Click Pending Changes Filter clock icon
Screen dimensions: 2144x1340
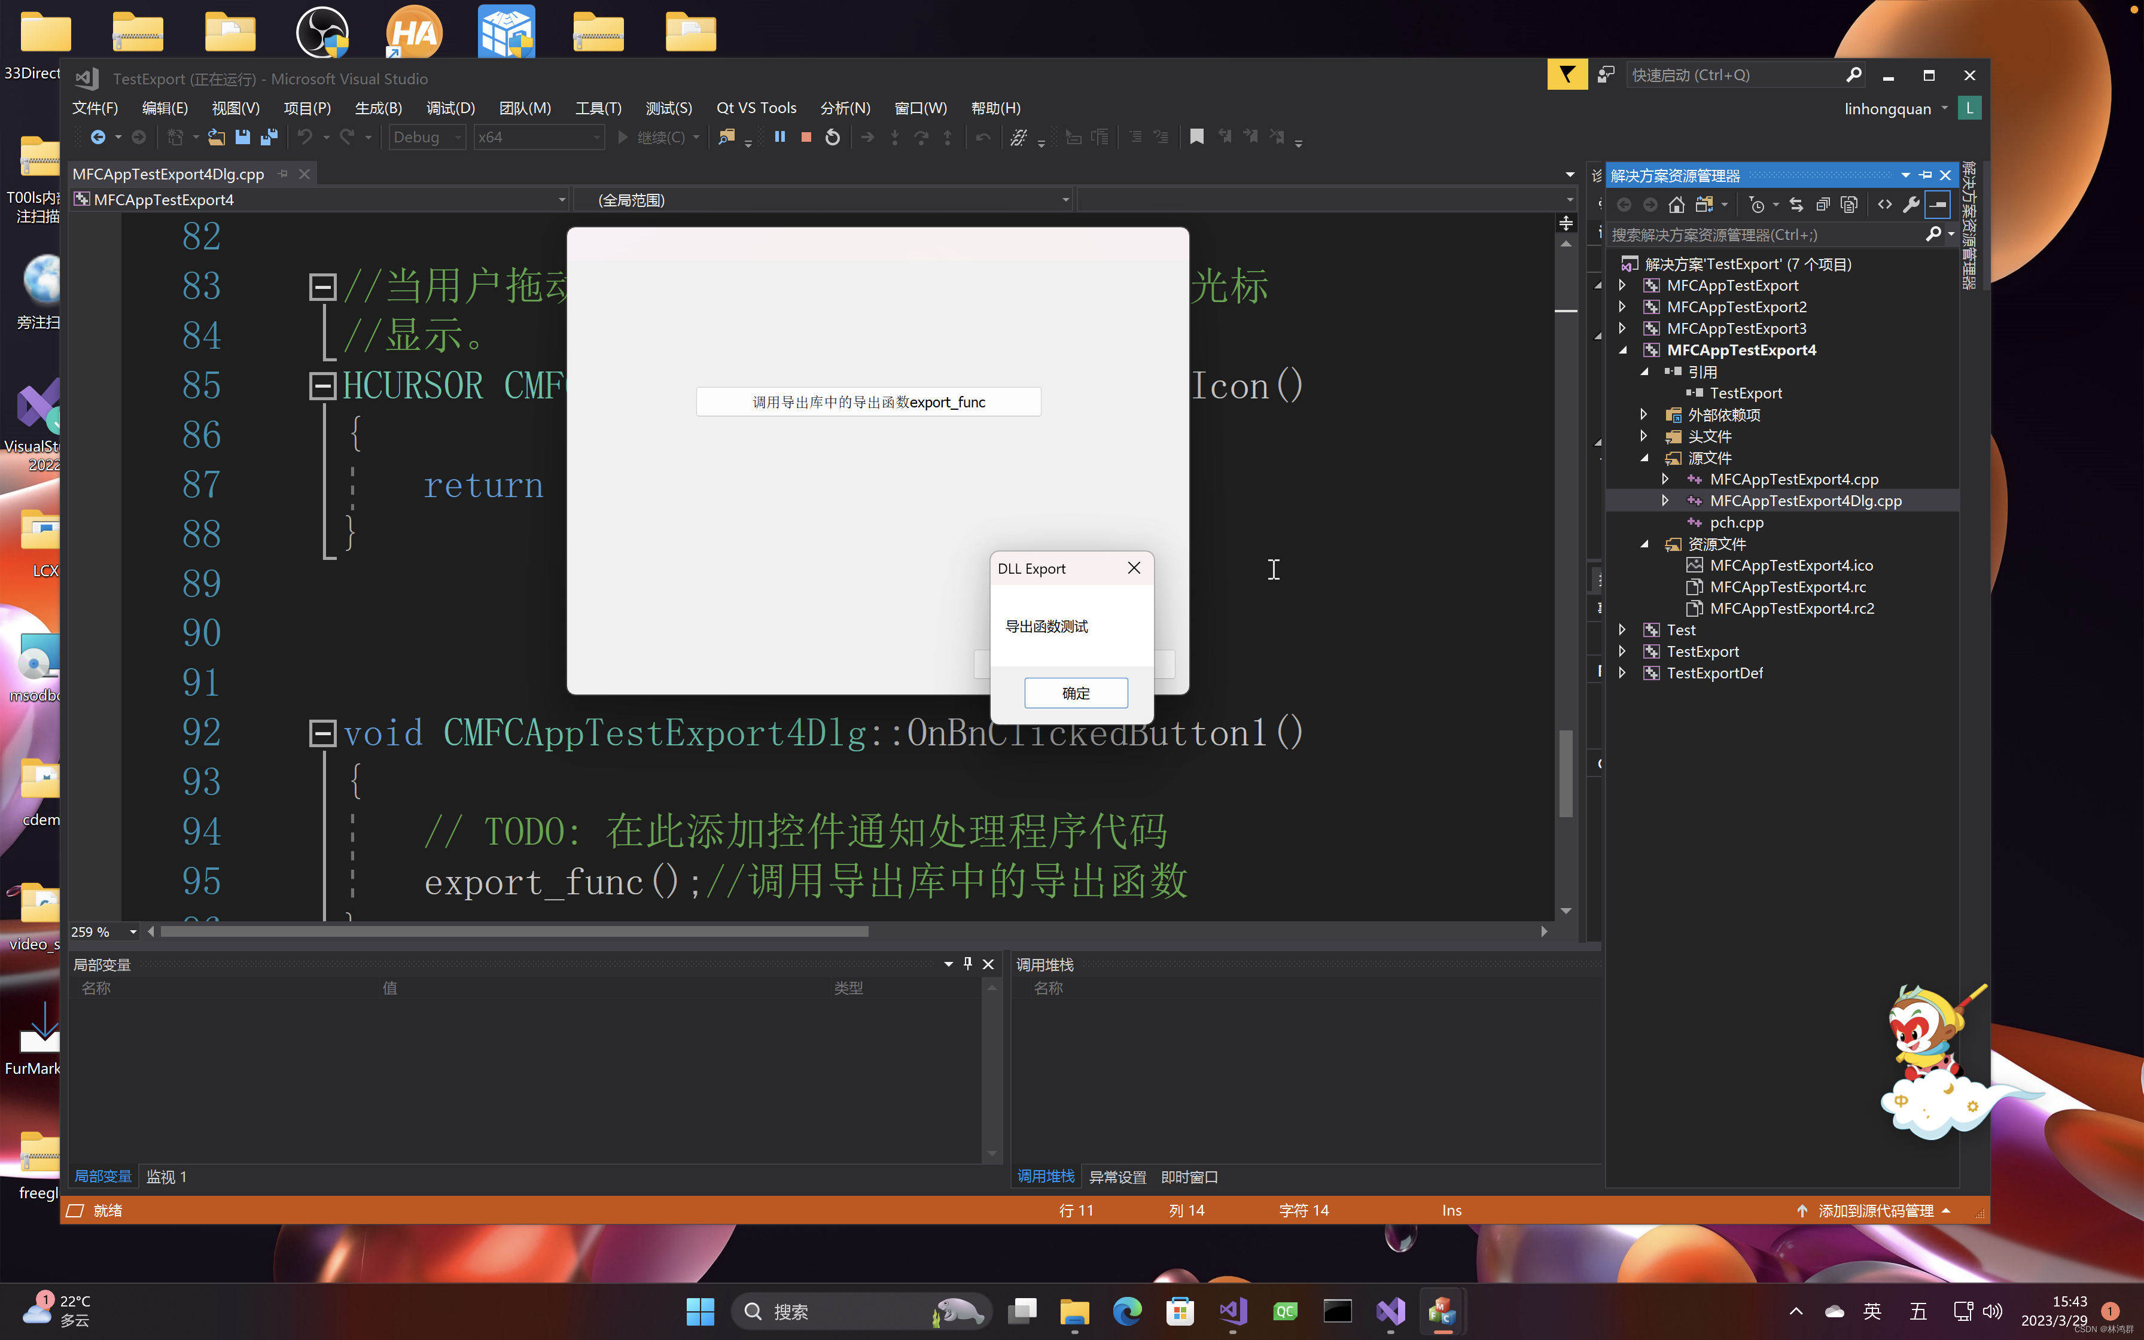coord(1757,206)
